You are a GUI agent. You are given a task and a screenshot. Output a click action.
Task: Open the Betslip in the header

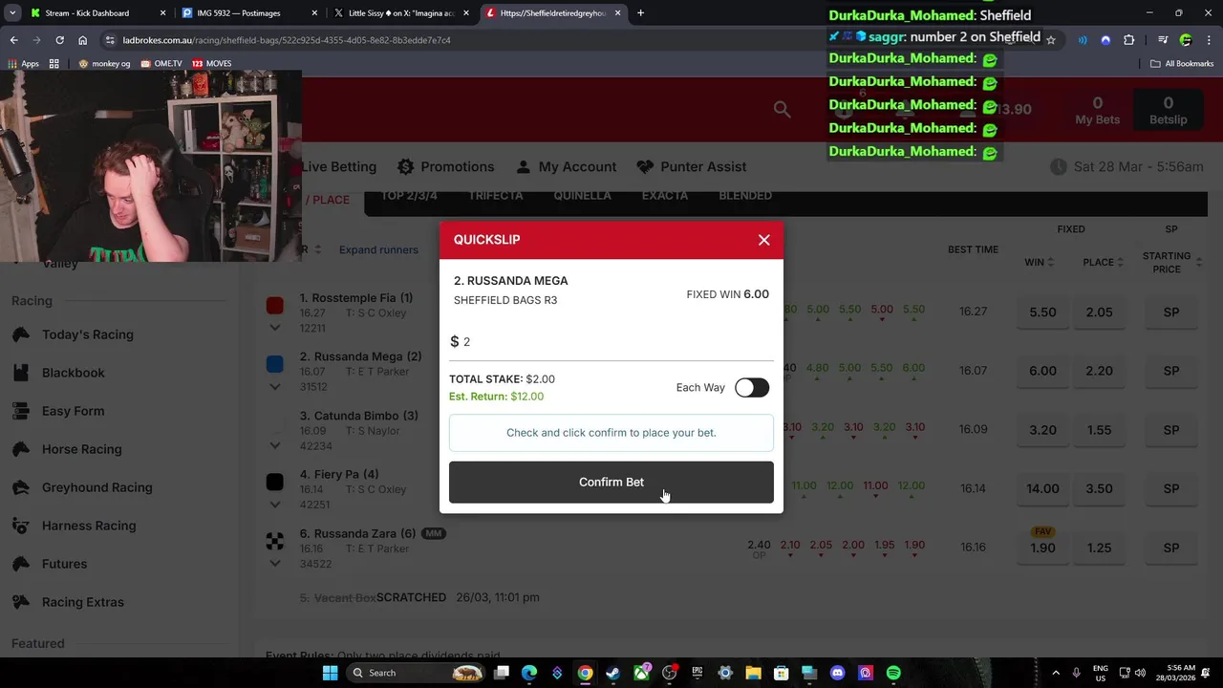tap(1168, 110)
